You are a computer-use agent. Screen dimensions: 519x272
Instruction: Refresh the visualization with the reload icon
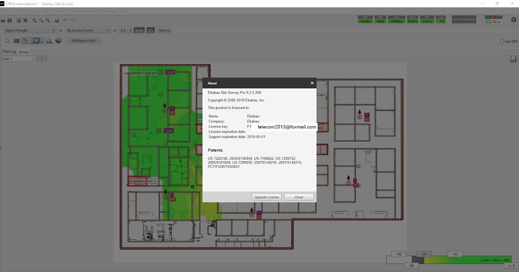pos(151,30)
